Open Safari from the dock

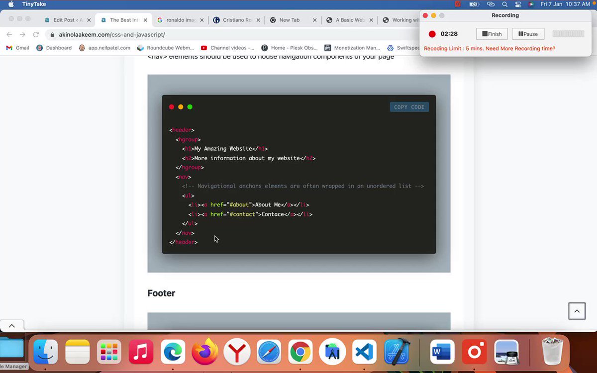269,352
